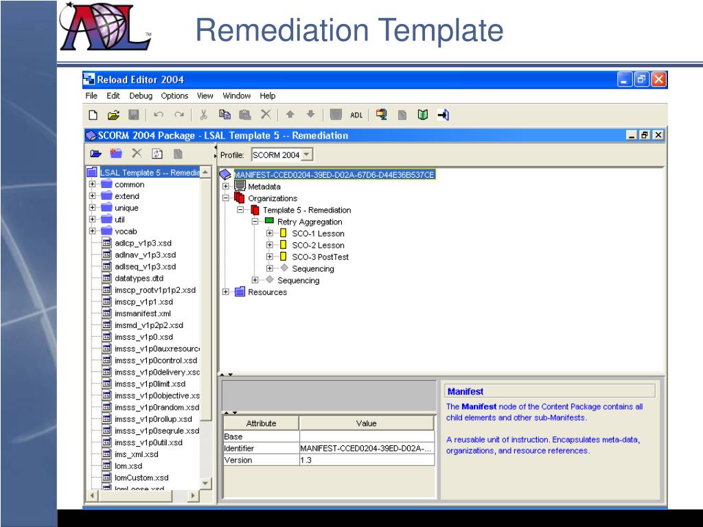The width and height of the screenshot is (703, 527).
Task: Click the Paste clipboard icon
Action: point(245,115)
